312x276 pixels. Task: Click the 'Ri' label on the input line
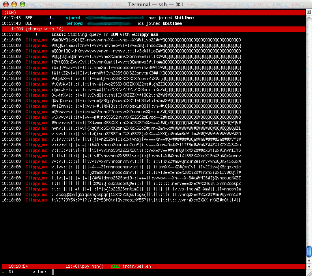pyautogui.click(x=11, y=272)
